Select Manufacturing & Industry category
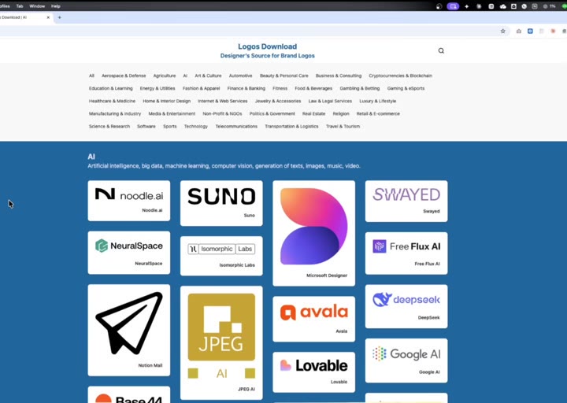Screen dimensions: 567x403 115,114
